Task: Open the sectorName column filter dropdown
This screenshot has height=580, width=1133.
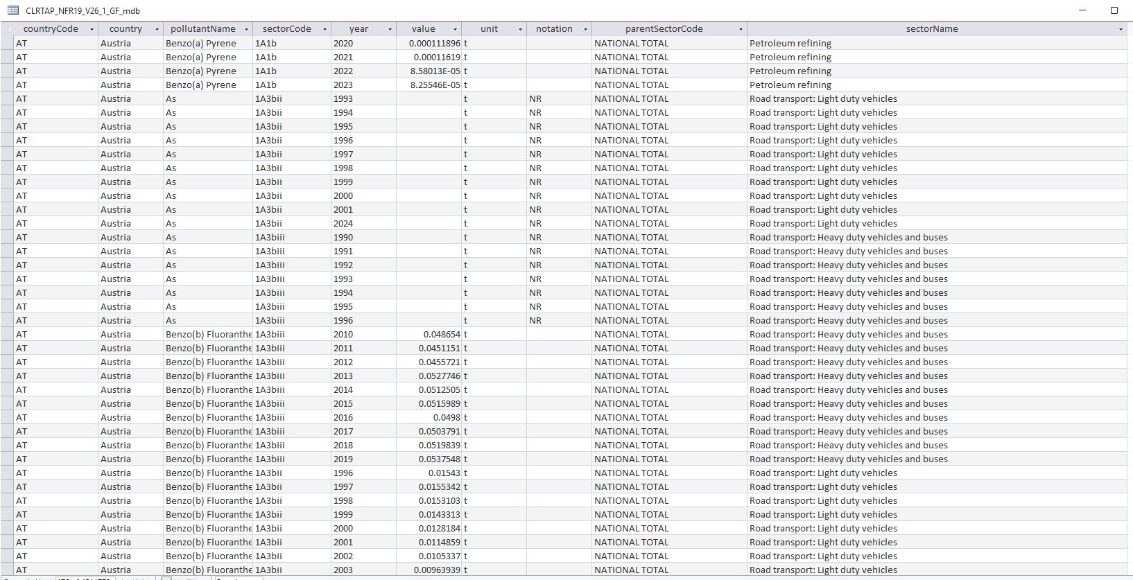Action: click(1121, 29)
